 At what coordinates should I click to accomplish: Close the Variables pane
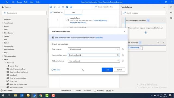click(x=164, y=7)
